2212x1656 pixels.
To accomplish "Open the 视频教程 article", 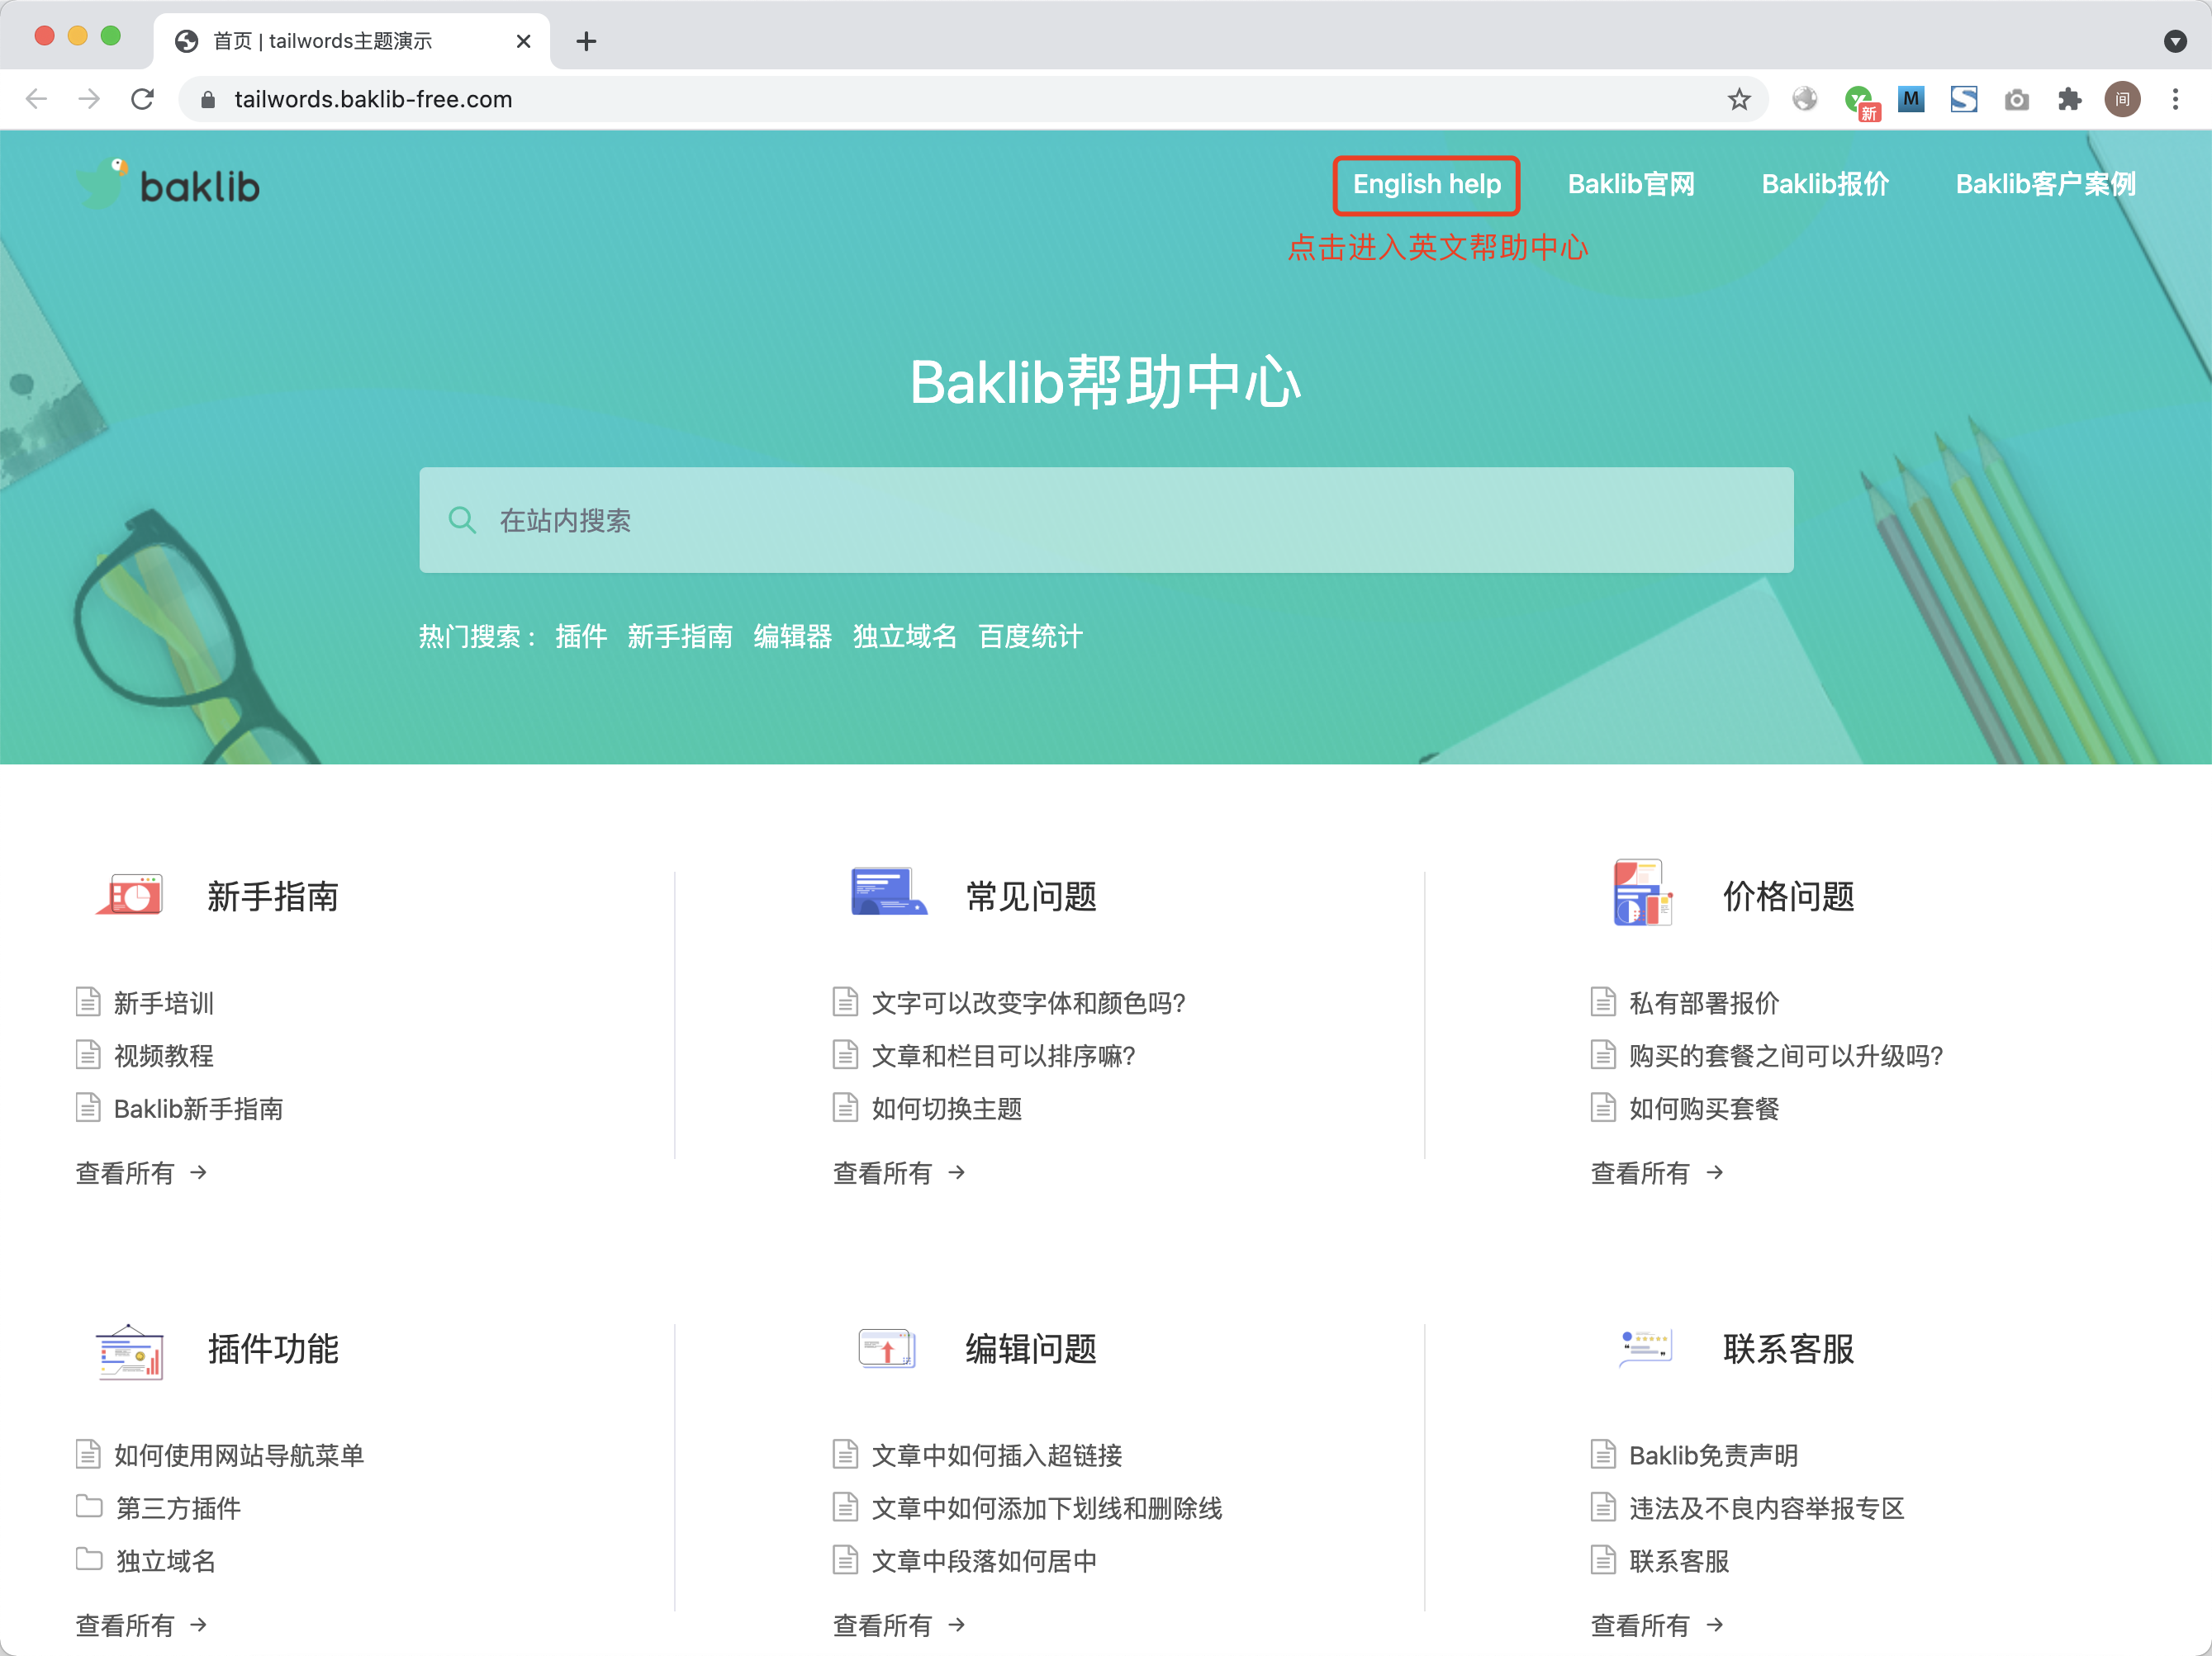I will pos(164,1055).
